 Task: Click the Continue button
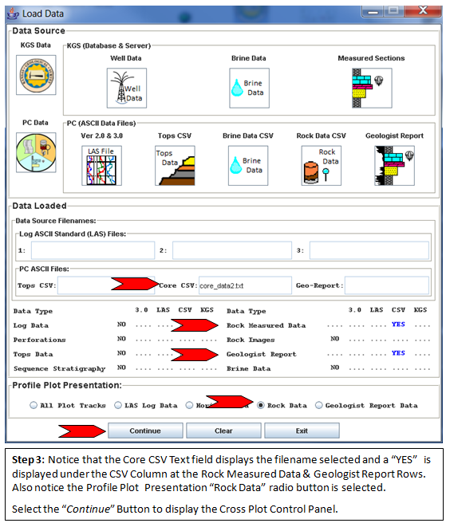point(145,431)
